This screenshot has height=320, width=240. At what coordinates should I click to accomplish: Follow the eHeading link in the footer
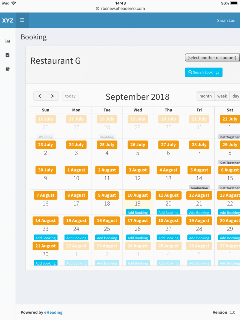point(53,312)
